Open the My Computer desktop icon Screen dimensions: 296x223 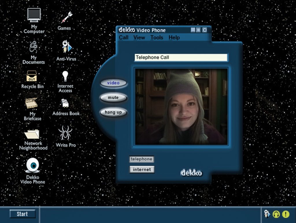[x=34, y=15]
